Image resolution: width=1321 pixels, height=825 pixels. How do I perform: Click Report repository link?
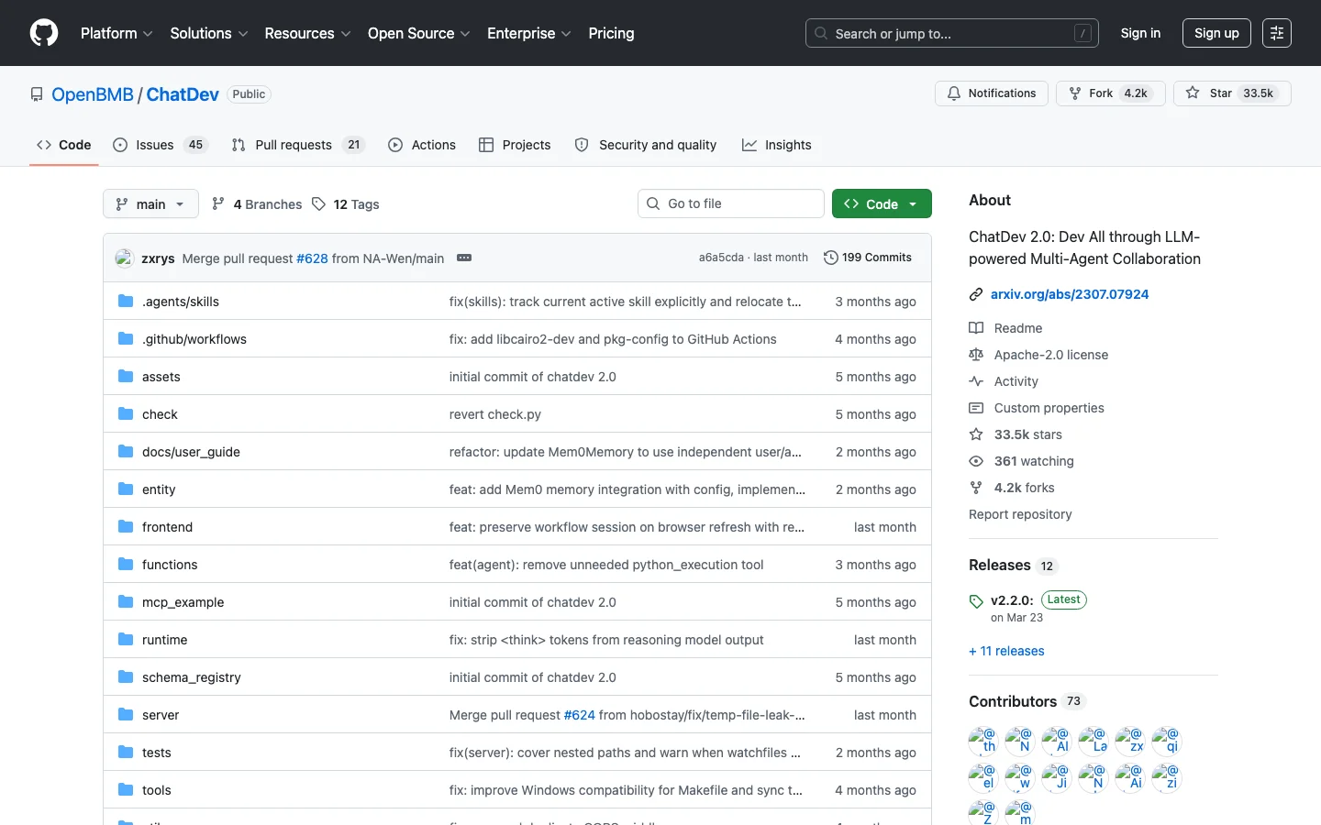pyautogui.click(x=1020, y=514)
